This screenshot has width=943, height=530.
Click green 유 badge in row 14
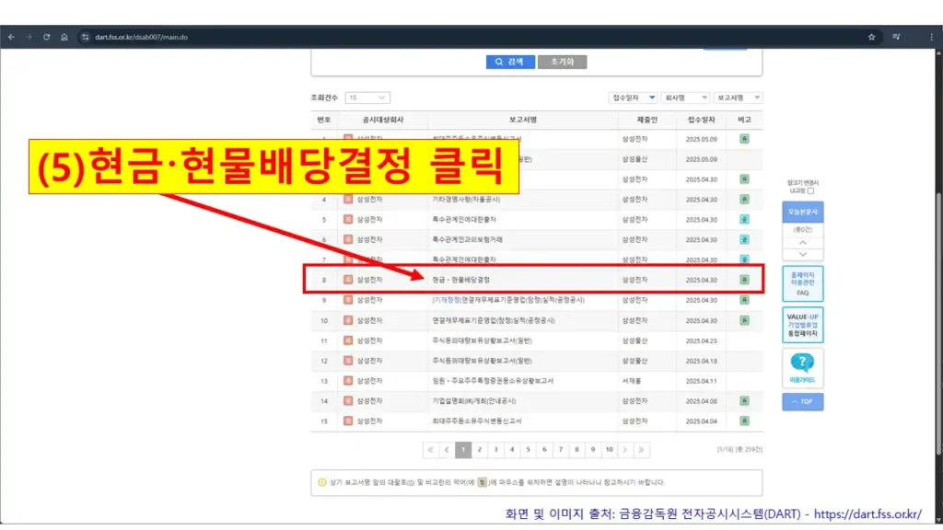pyautogui.click(x=744, y=401)
